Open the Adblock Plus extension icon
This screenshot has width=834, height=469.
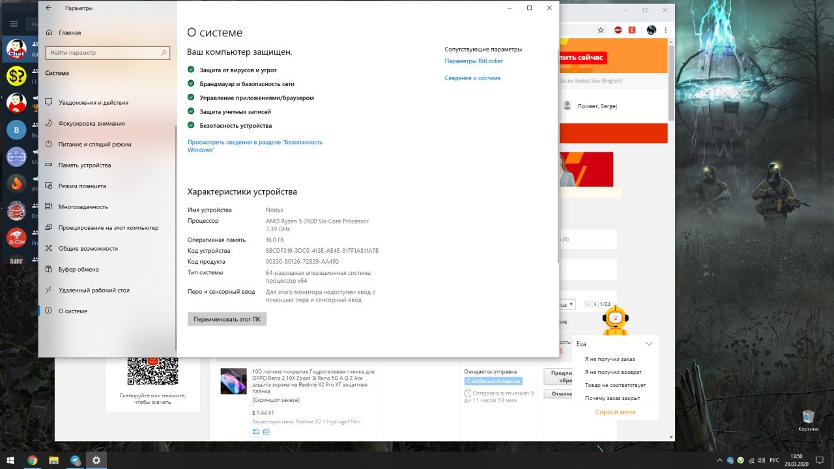pyautogui.click(x=618, y=30)
